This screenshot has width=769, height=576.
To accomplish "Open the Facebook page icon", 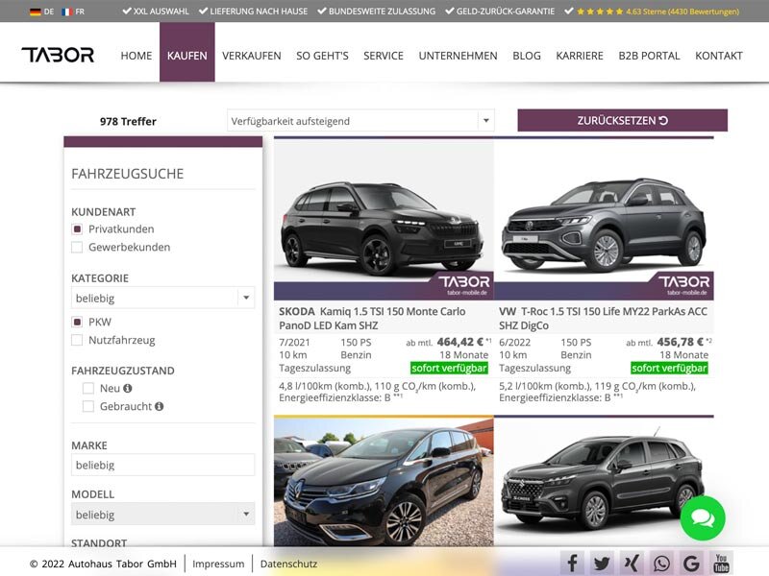I will 571,564.
